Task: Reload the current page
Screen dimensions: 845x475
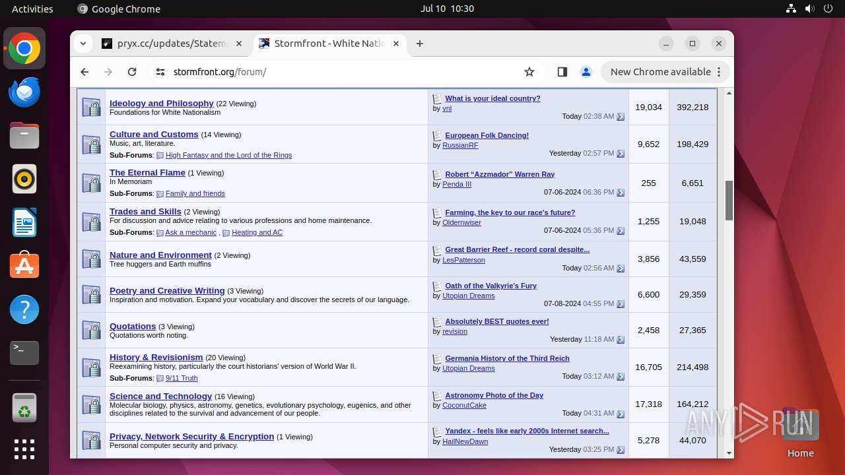Action: (132, 72)
